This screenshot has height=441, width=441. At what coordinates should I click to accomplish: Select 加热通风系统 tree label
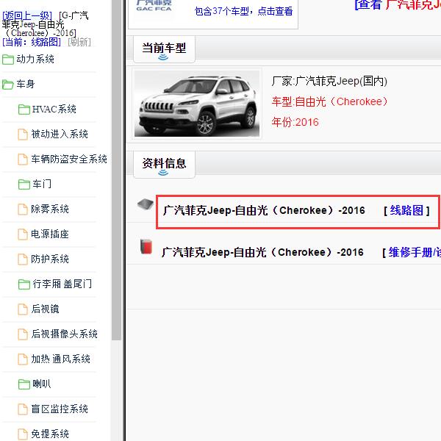61,359
